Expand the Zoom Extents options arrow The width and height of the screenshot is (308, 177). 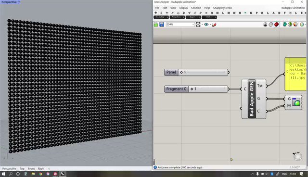tap(202, 25)
